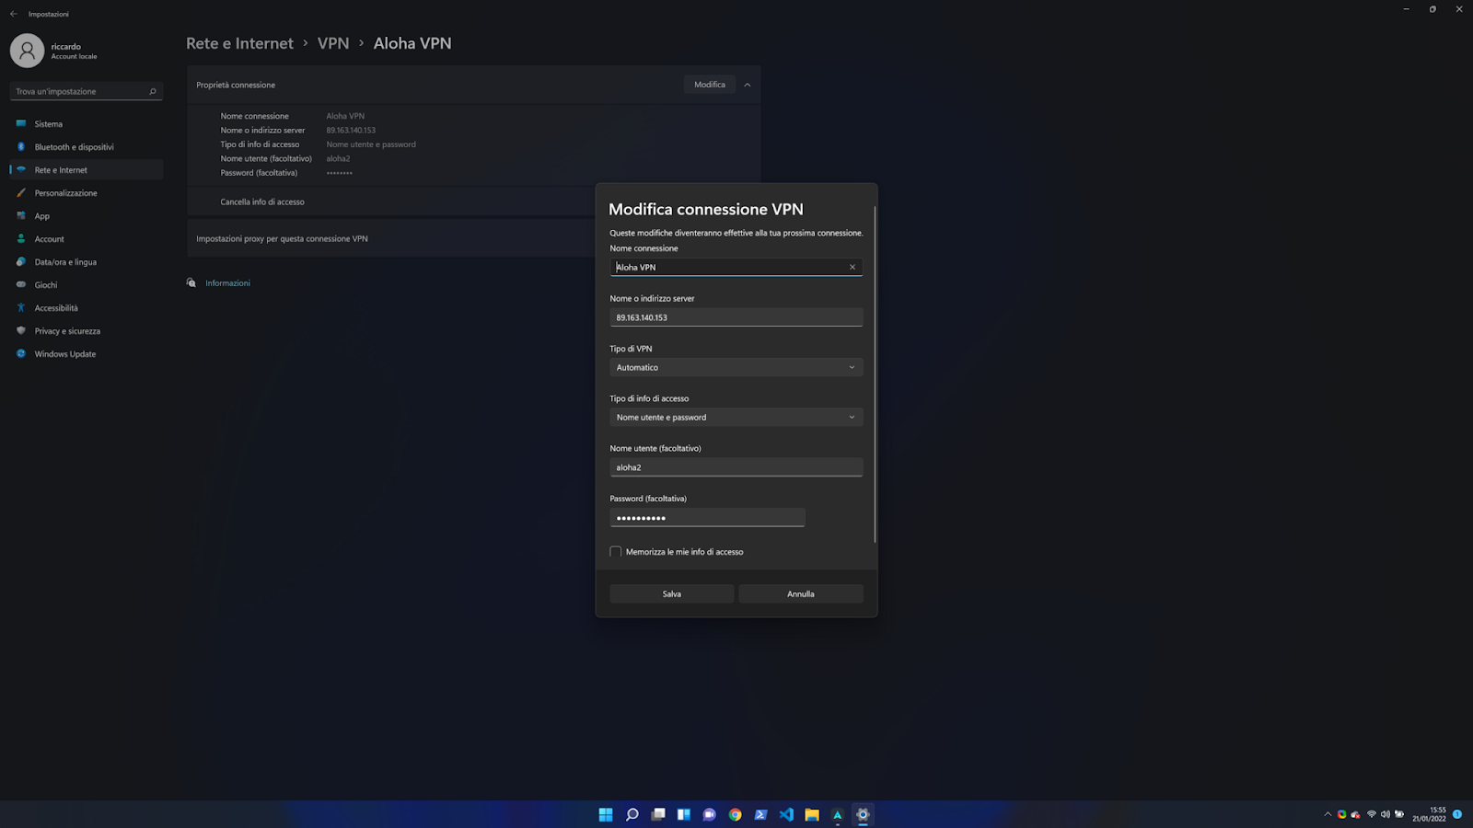Enable Memorizza le mie info di accesso
Image resolution: width=1473 pixels, height=828 pixels.
pyautogui.click(x=616, y=552)
